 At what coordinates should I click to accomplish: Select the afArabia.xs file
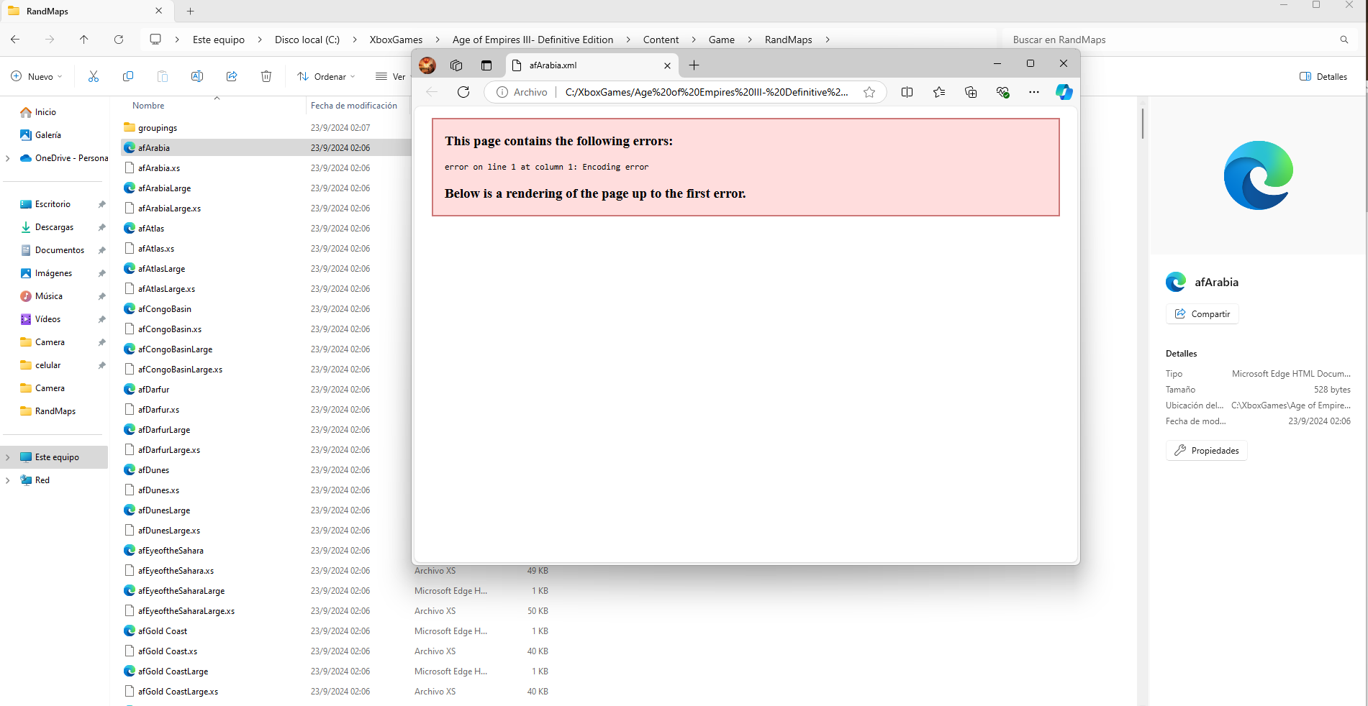[159, 168]
